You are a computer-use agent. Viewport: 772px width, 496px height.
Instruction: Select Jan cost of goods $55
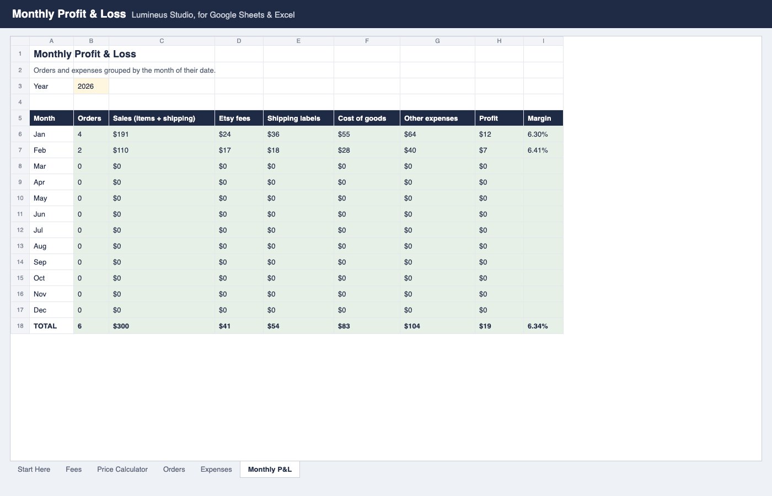367,134
